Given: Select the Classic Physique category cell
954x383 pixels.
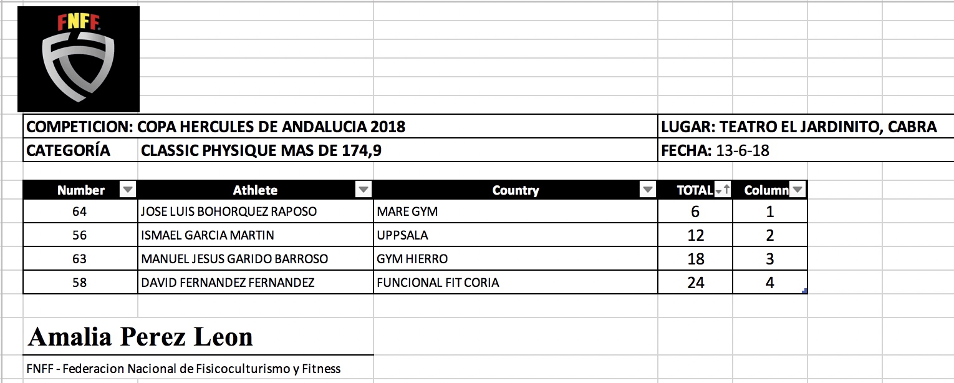Looking at the screenshot, I should click(262, 151).
